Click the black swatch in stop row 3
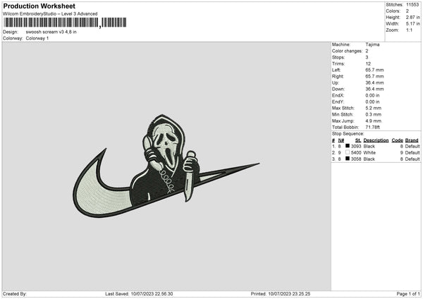The image size is (423, 299). coord(348,159)
